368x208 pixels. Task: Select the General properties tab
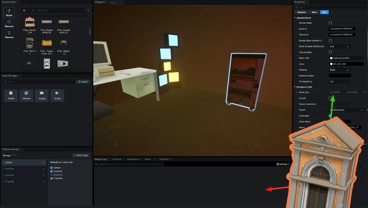pos(301,12)
